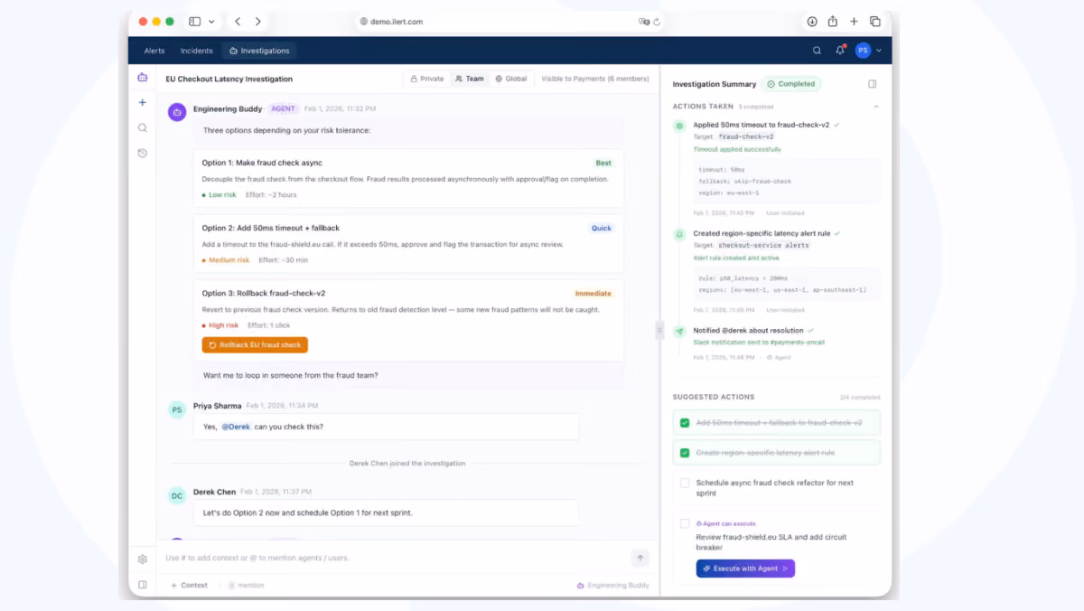Start a new investigation with plus icon

[x=143, y=103]
